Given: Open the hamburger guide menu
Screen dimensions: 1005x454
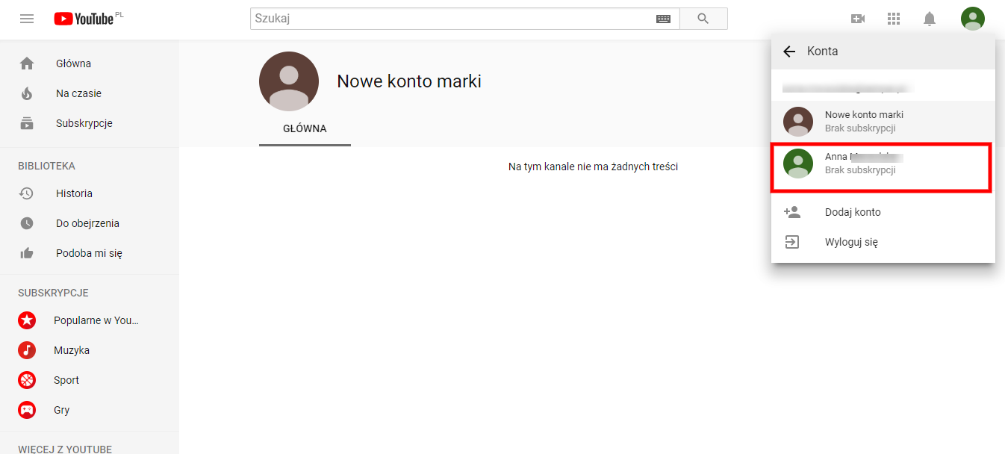Looking at the screenshot, I should [x=27, y=19].
